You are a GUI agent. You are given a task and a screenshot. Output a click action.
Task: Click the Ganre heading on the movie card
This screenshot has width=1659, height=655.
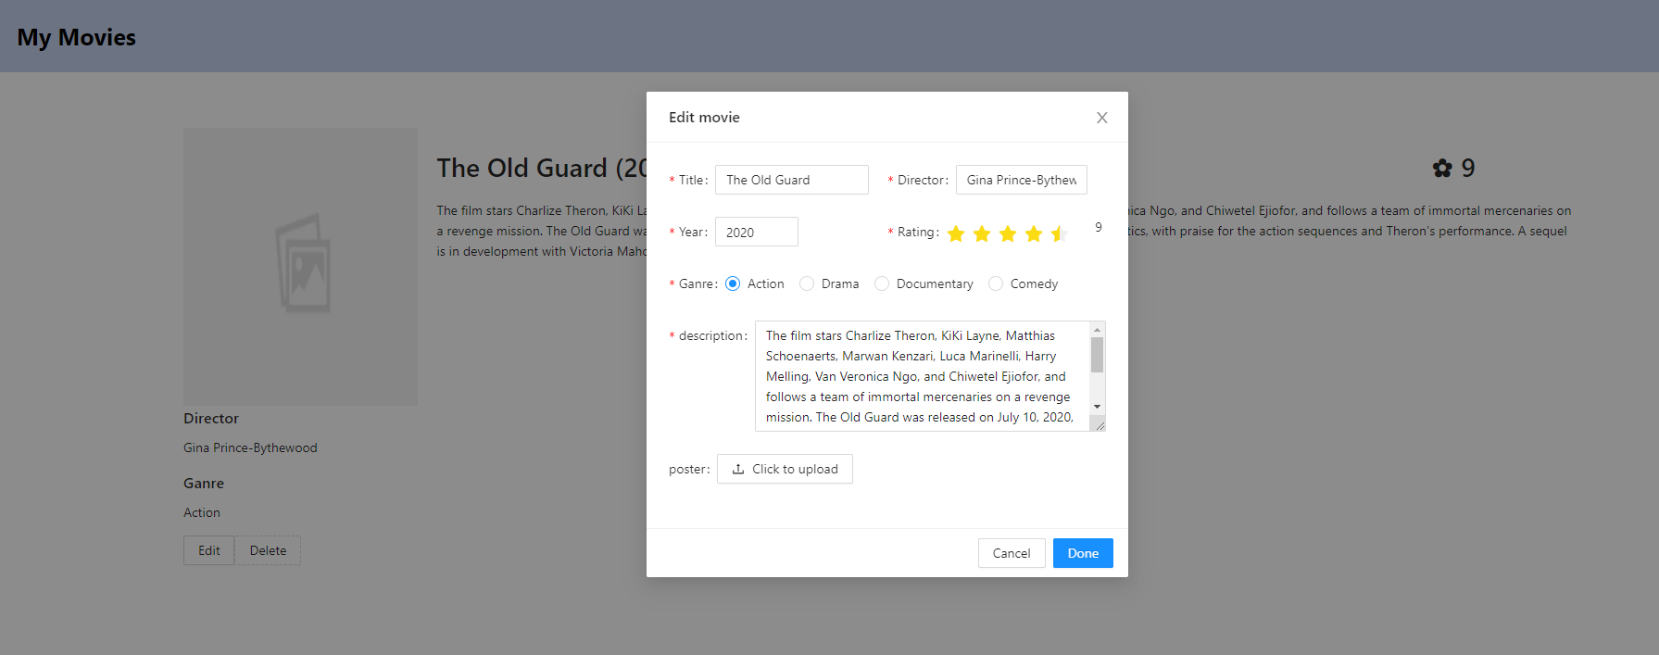tap(204, 484)
